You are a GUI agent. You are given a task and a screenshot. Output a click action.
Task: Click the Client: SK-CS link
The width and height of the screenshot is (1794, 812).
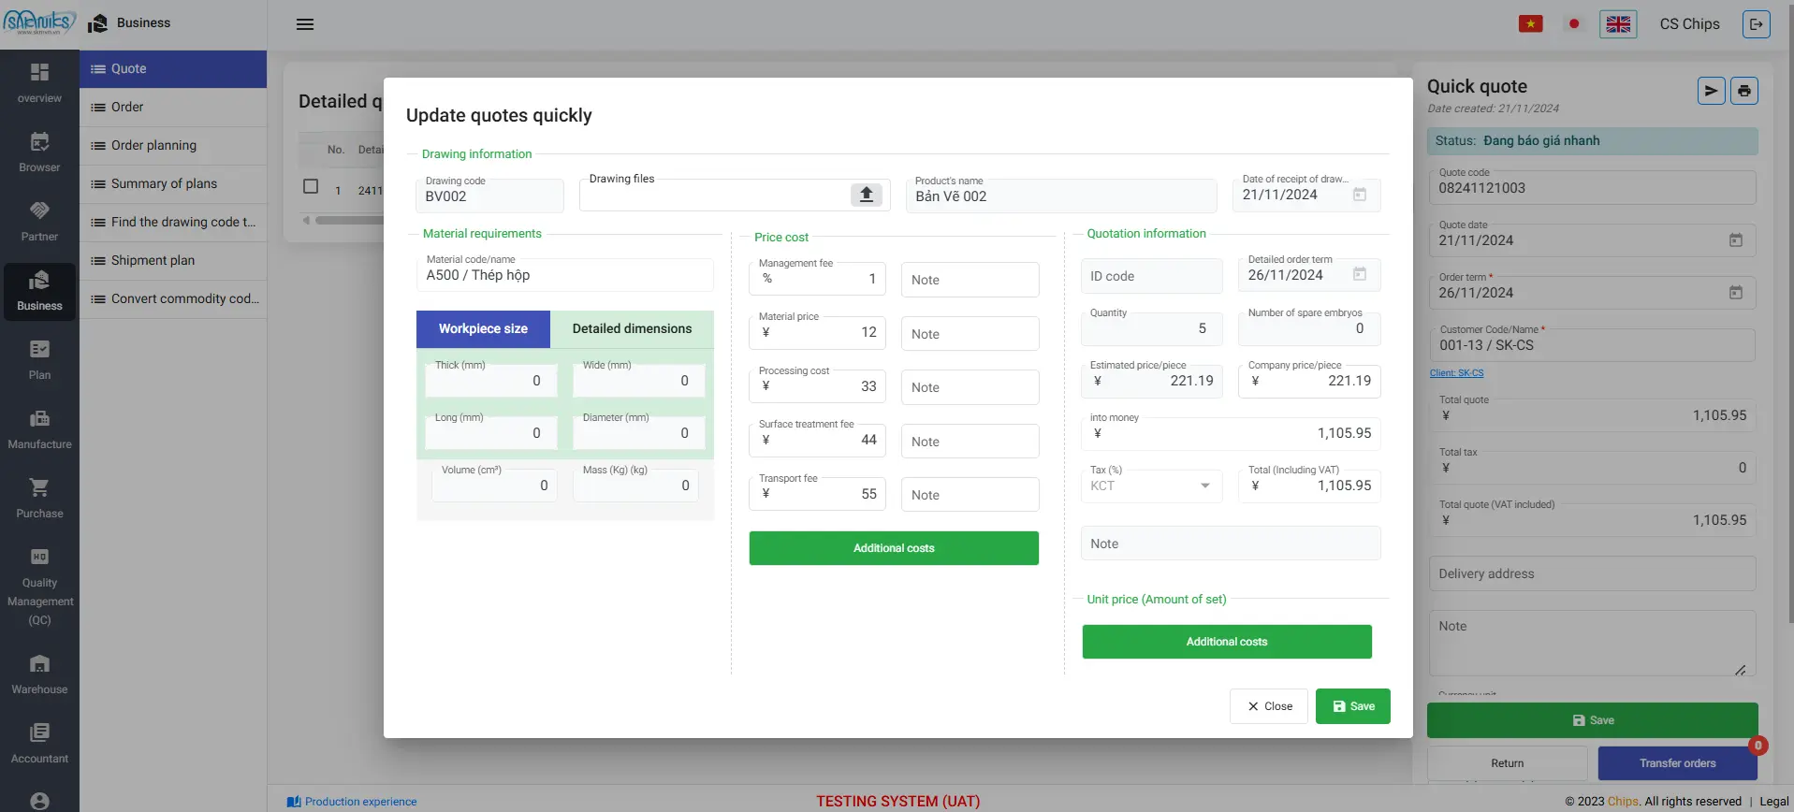(x=1456, y=373)
